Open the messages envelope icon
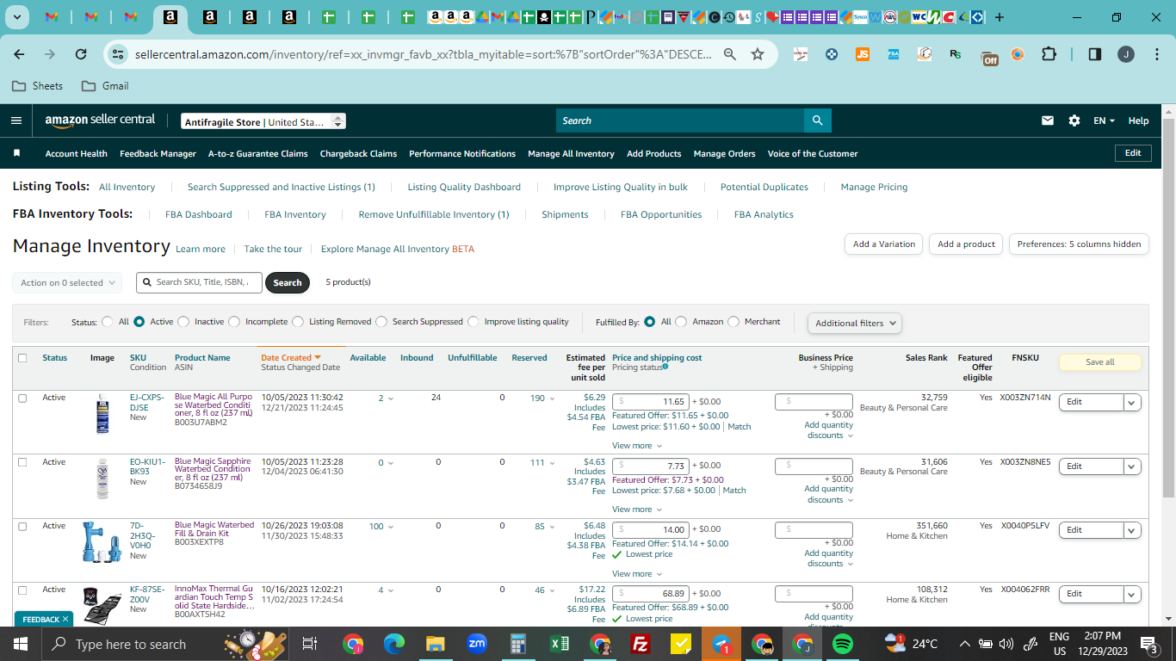The width and height of the screenshot is (1176, 661). (1048, 120)
